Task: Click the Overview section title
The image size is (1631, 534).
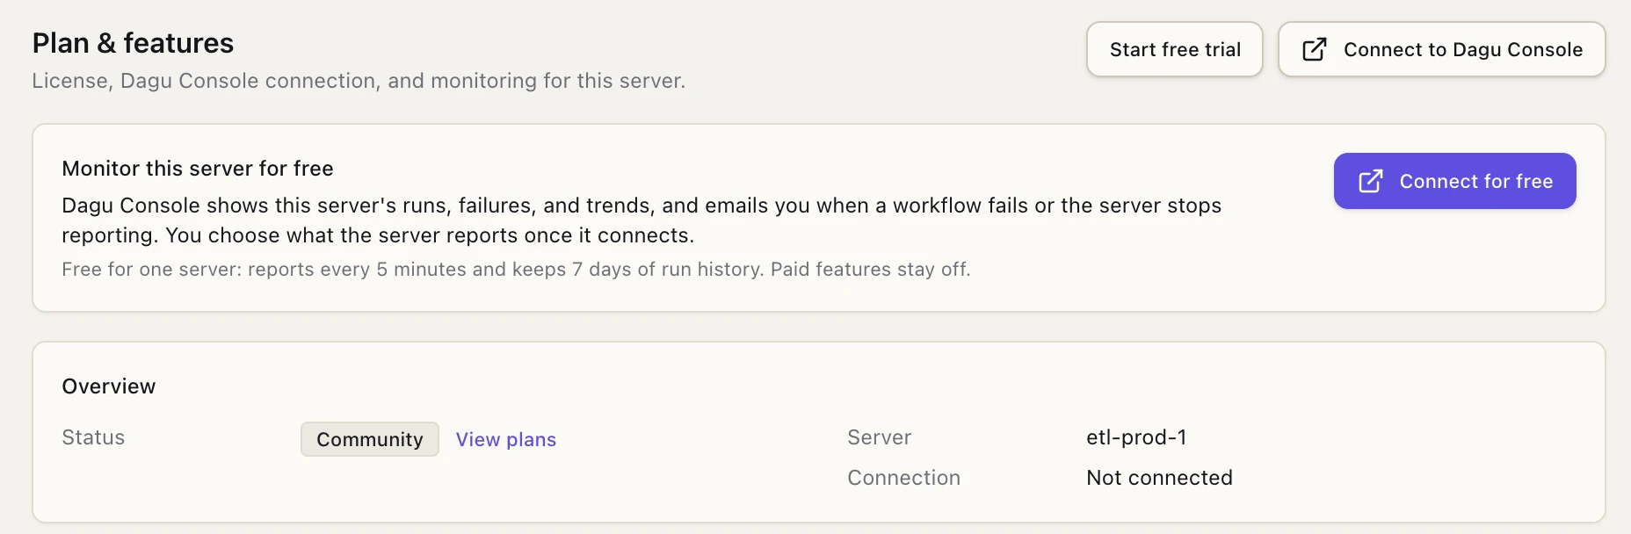Action: tap(109, 386)
